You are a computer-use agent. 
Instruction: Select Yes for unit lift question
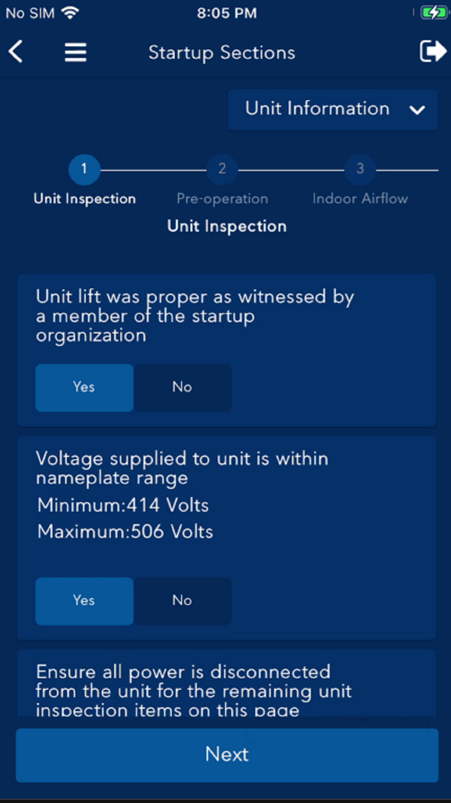84,387
